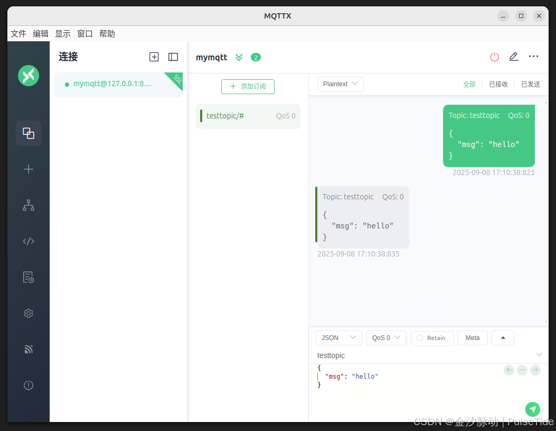
Task: Click the timestamp 2025-09-08 17:10:38:825
Action: [x=494, y=172]
